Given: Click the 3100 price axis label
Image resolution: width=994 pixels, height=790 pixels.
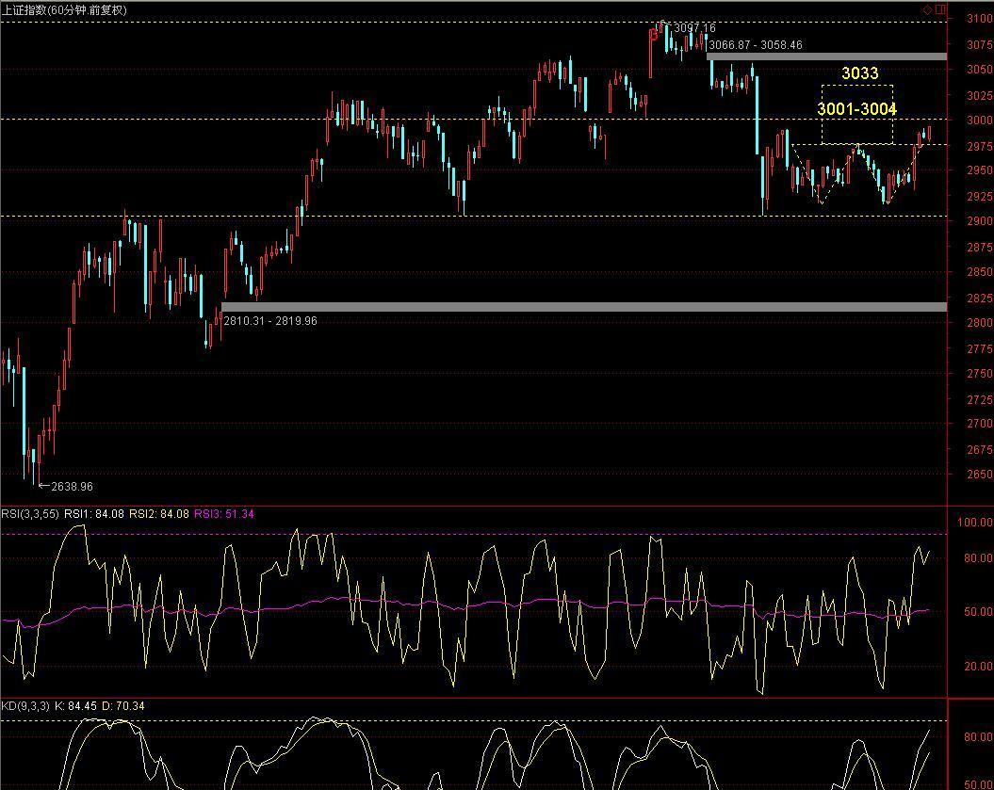Looking at the screenshot, I should (x=979, y=19).
